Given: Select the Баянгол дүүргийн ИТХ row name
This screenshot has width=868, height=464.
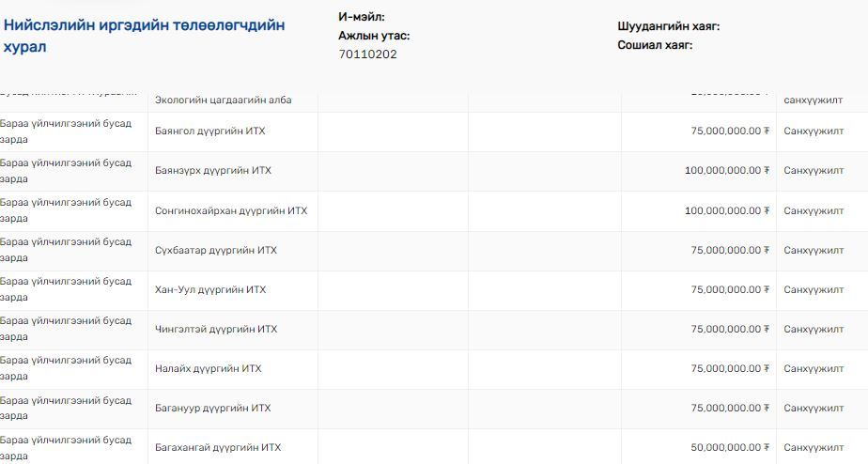Looking at the screenshot, I should [x=209, y=131].
